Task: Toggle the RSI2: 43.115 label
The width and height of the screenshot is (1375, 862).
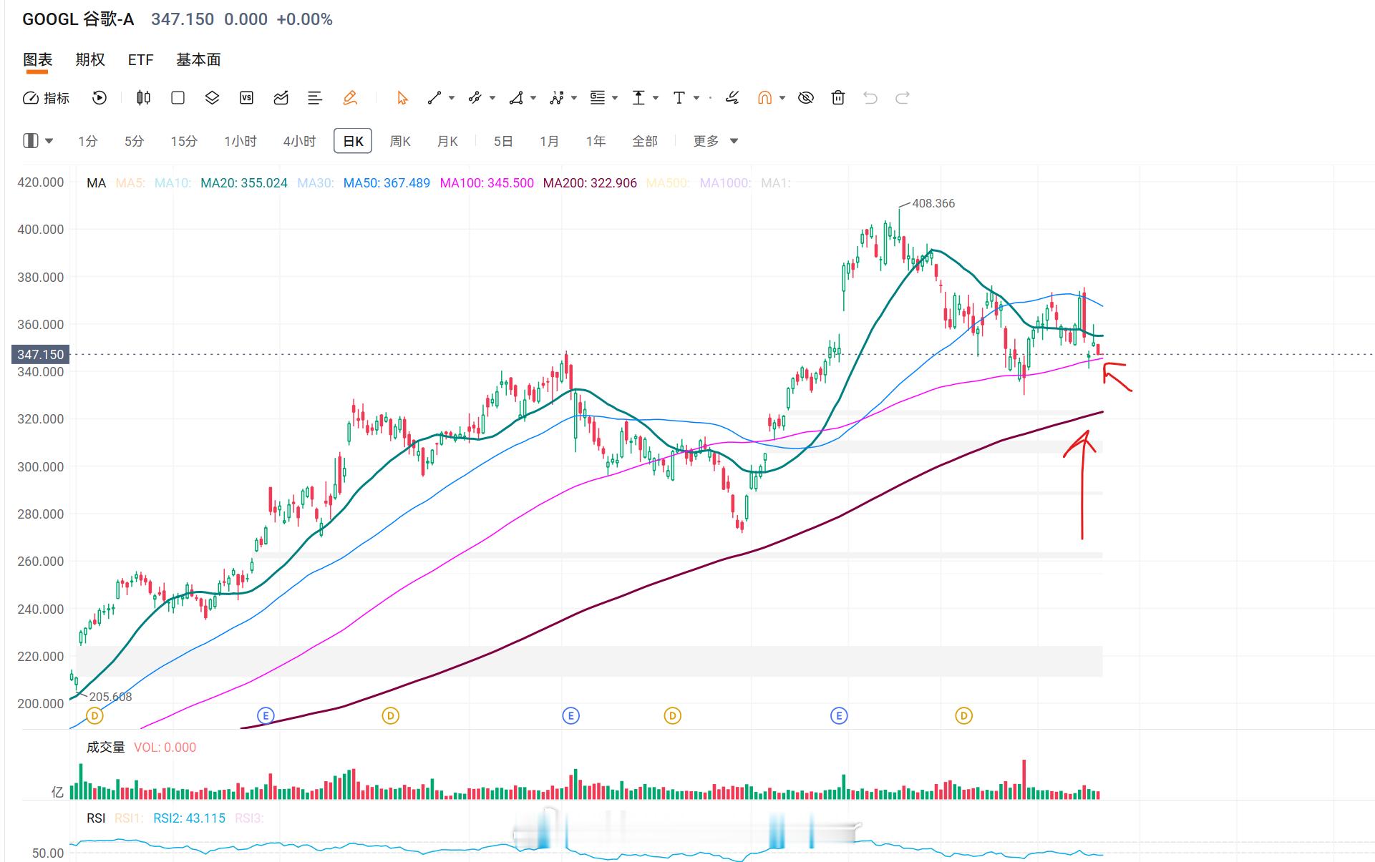Action: click(189, 818)
